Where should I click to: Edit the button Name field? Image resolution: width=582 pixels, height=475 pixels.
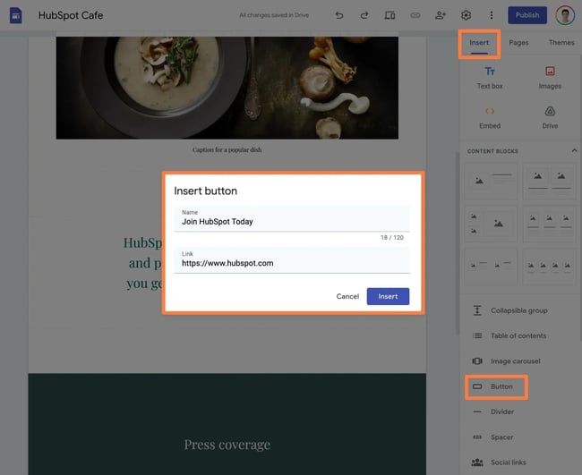coord(291,219)
